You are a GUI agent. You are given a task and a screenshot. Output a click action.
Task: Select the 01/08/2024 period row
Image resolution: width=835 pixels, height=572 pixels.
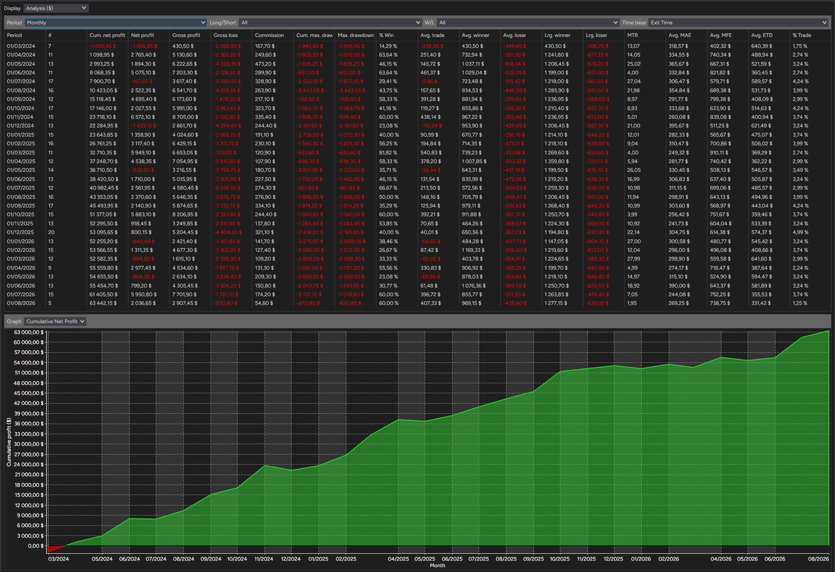[417, 90]
